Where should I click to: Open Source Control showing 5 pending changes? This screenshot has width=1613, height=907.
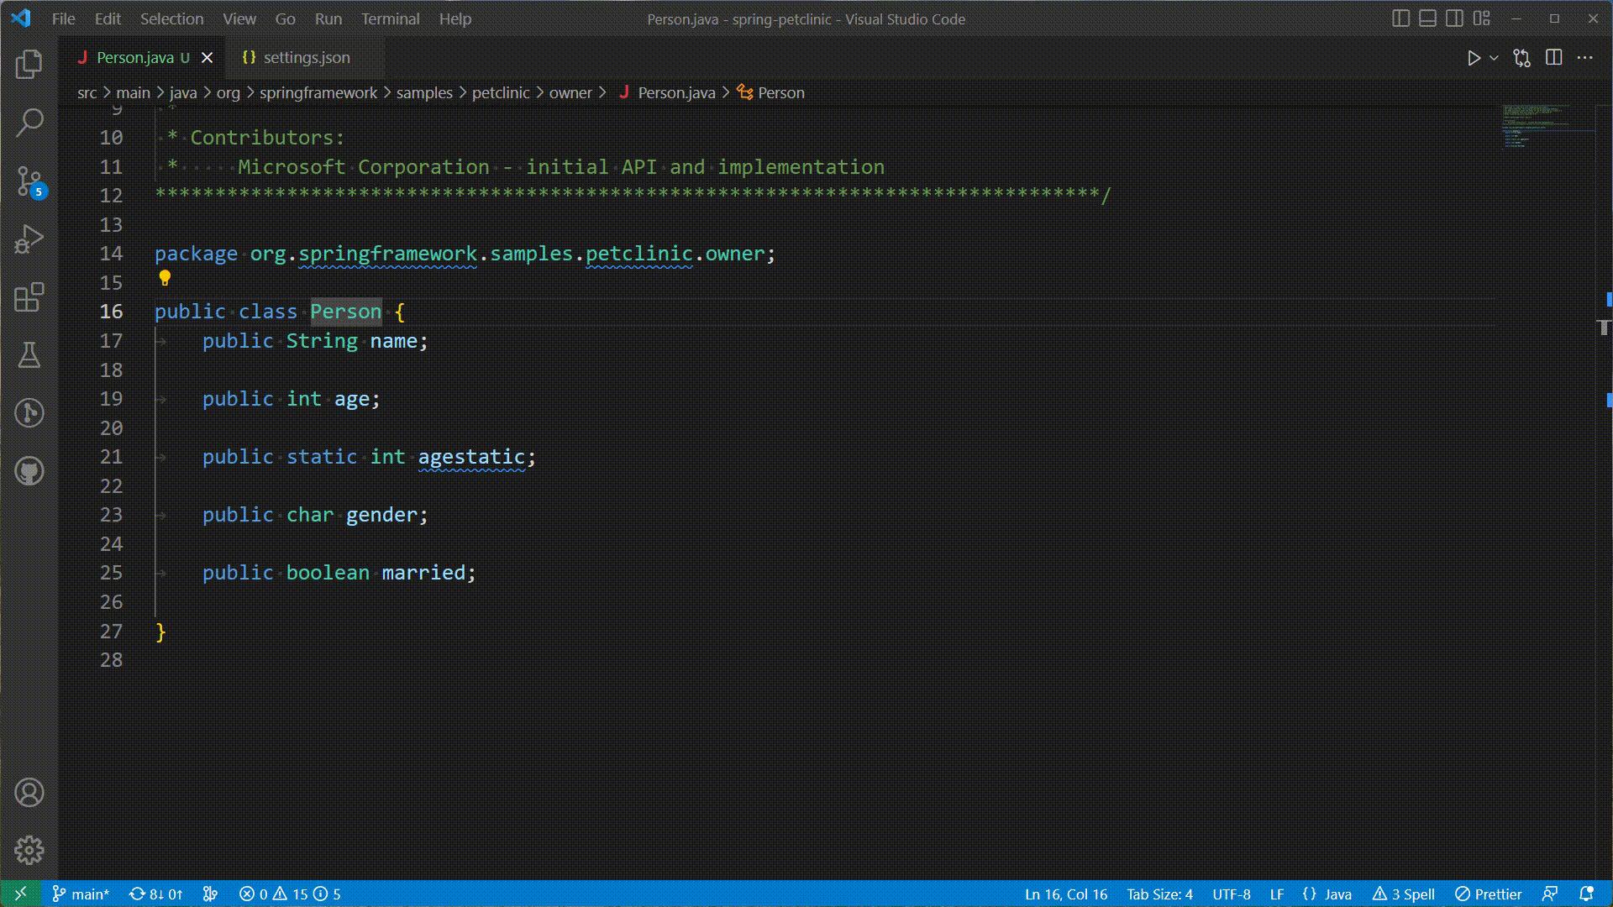(29, 181)
